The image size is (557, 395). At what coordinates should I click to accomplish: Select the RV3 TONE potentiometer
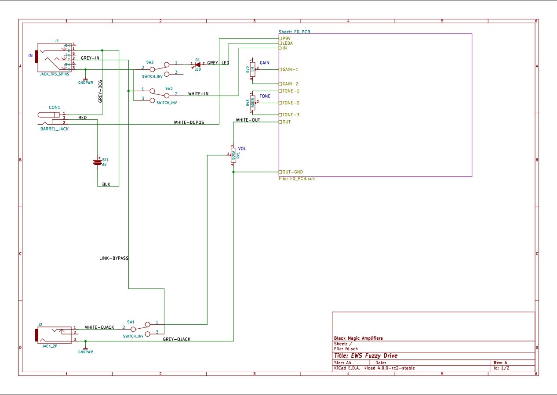(252, 103)
